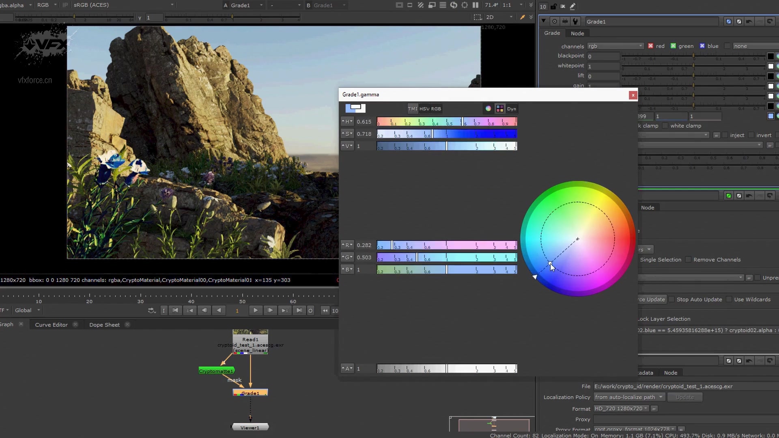Click the viewer pause button icon
Viewport: 779px width, 438px height.
tap(476, 5)
